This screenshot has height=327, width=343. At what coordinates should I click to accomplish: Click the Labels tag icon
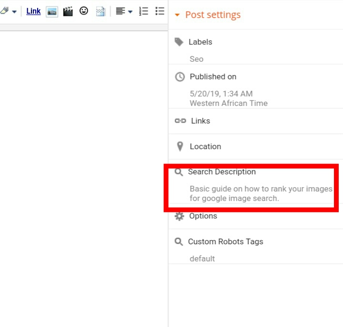coord(179,42)
